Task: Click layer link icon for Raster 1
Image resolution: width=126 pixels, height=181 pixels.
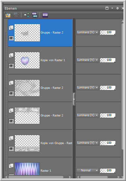Action: [x=11, y=166]
